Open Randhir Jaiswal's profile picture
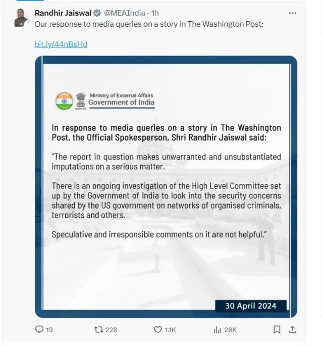This screenshot has width=323, height=346. pos(21,19)
